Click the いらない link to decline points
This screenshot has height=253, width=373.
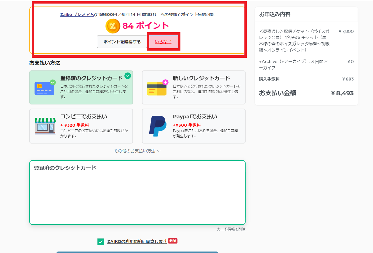click(x=163, y=42)
